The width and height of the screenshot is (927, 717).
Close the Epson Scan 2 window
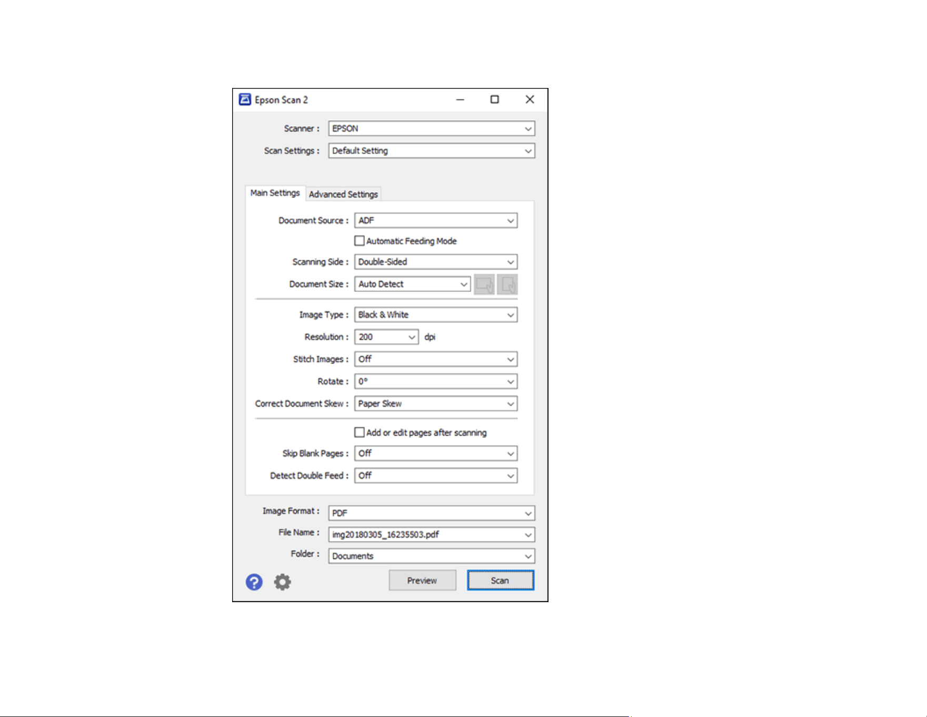coord(530,100)
